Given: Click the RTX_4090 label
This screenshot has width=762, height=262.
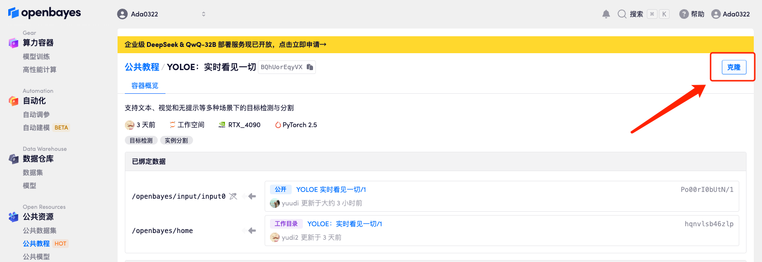Looking at the screenshot, I should [244, 125].
